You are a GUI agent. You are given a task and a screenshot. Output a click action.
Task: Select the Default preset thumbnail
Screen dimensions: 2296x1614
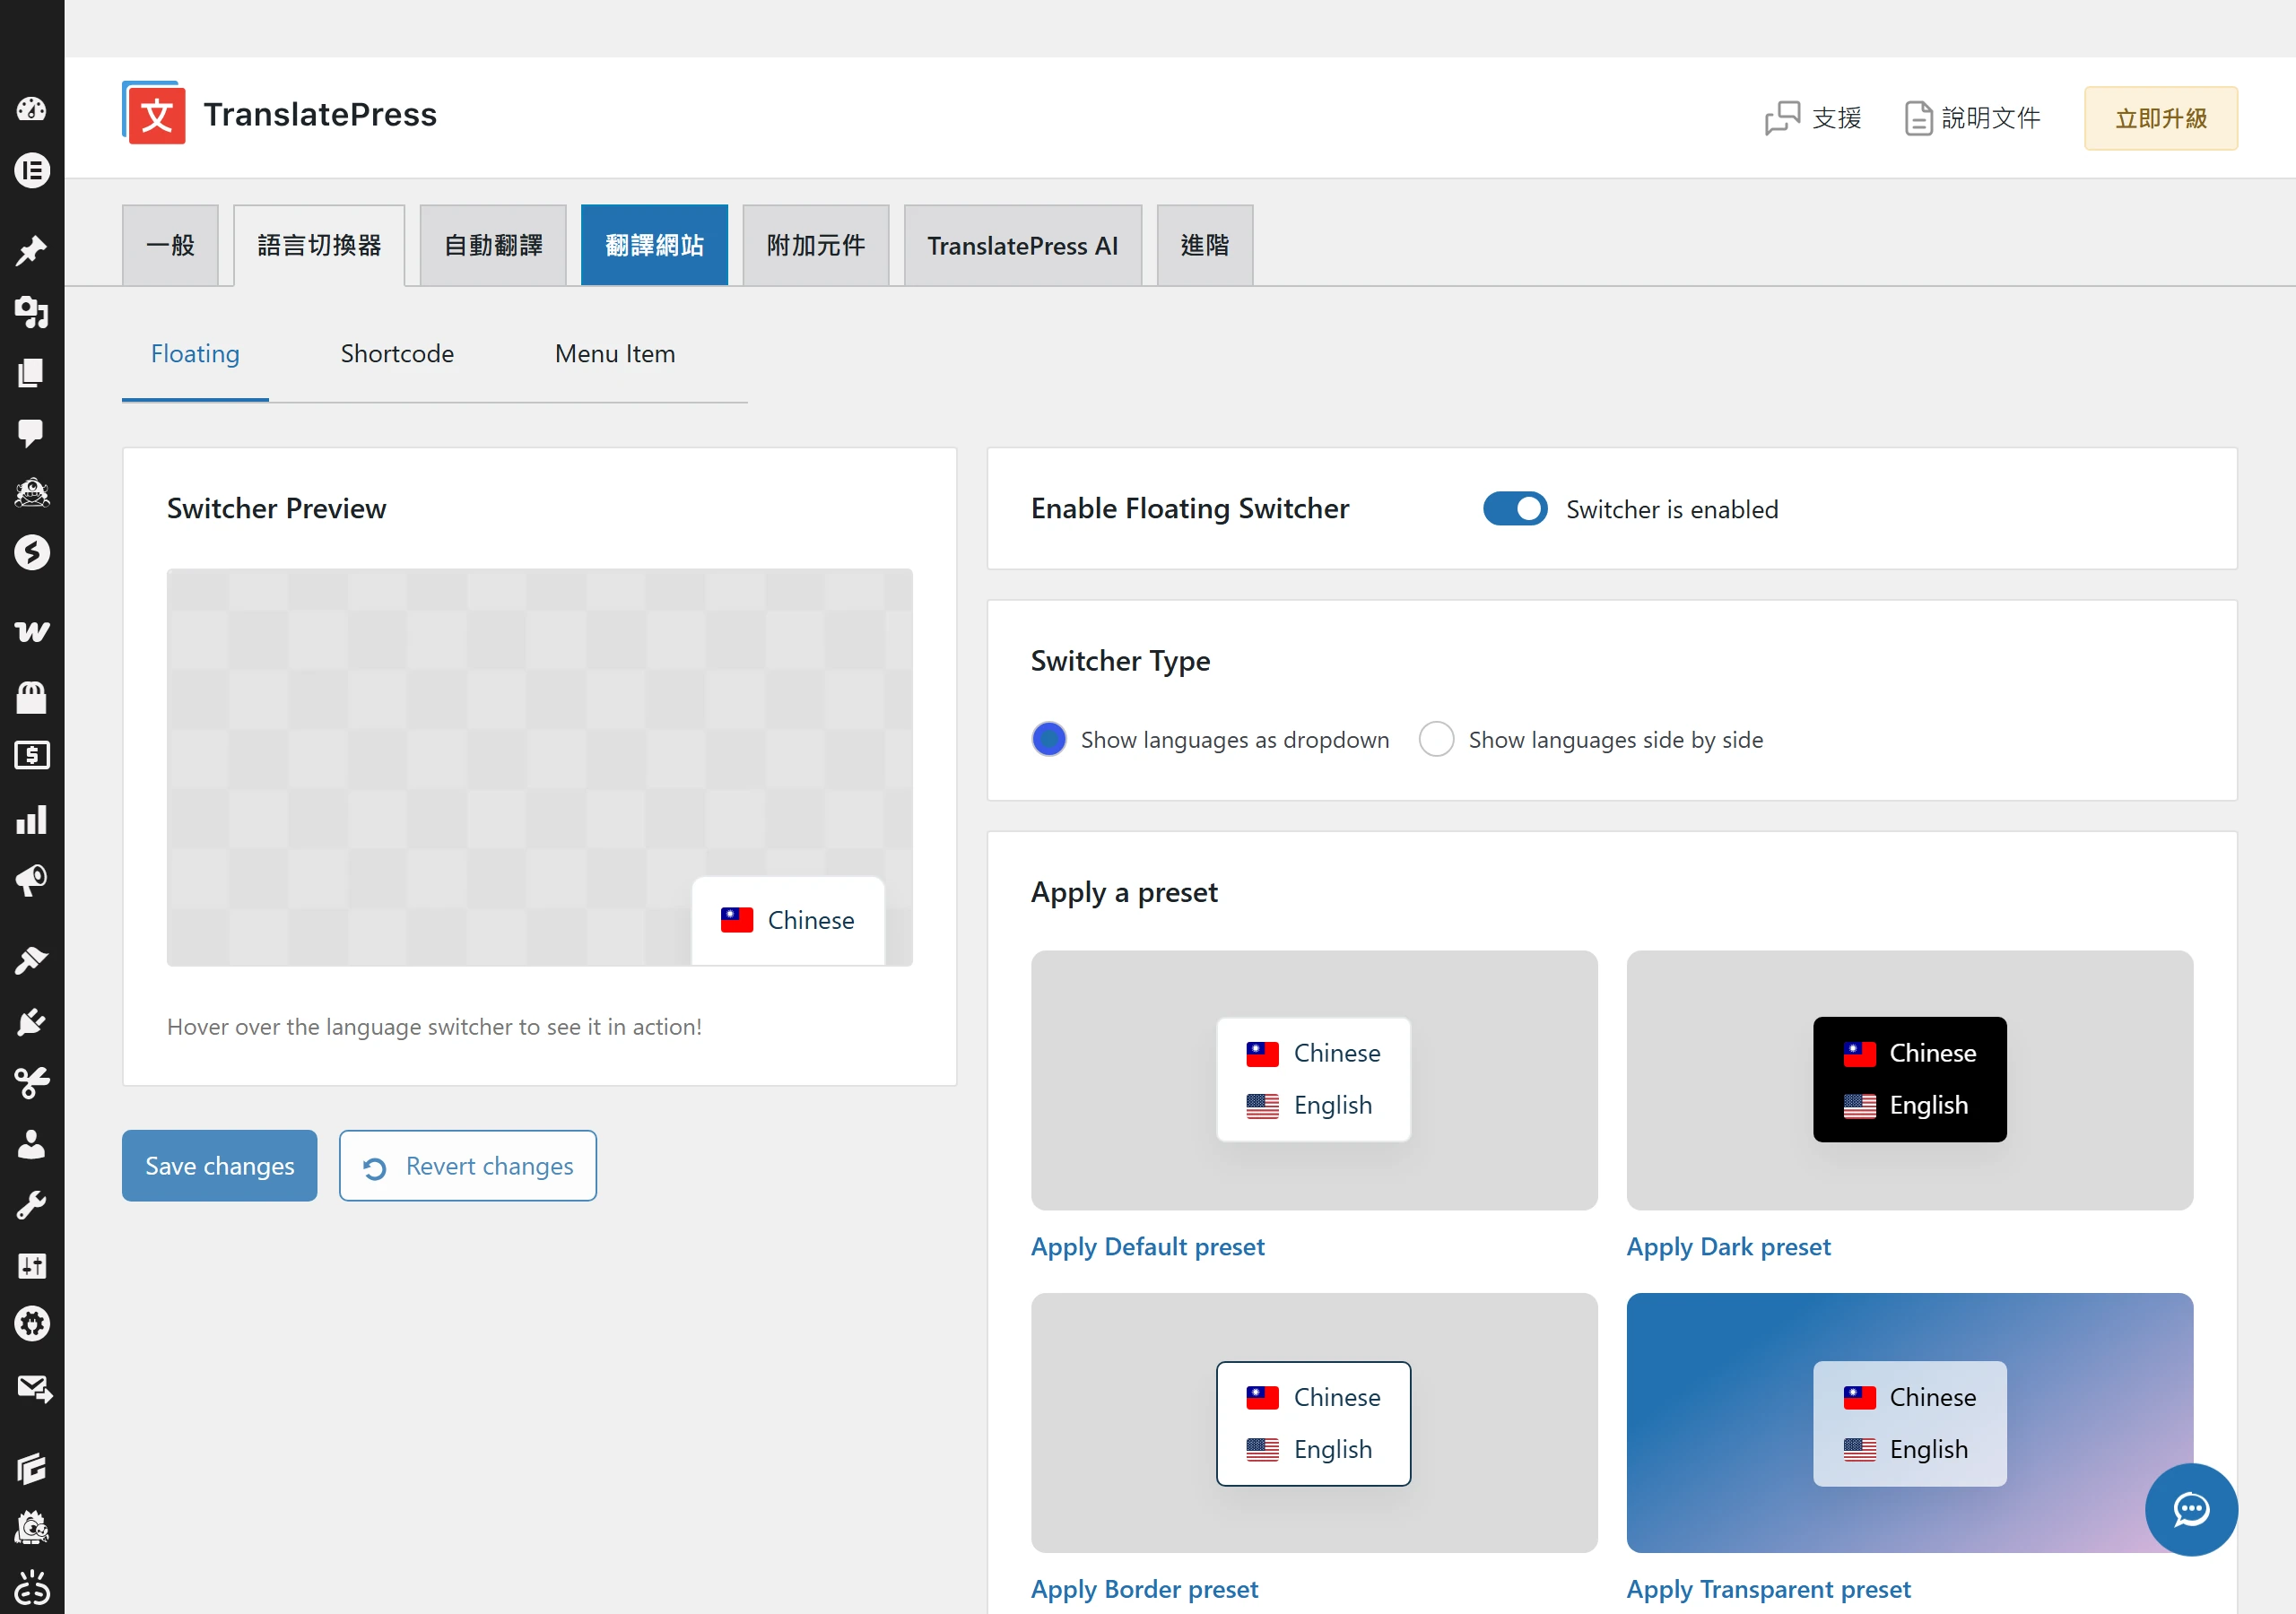click(1314, 1080)
